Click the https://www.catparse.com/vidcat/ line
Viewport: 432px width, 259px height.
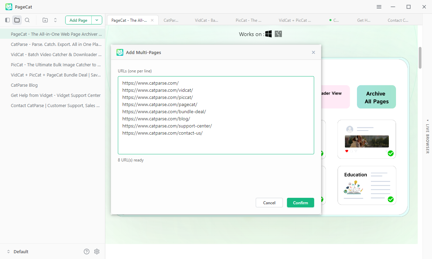(x=158, y=90)
